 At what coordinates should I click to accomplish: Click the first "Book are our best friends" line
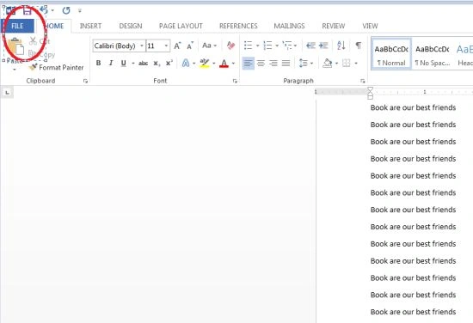(413, 107)
